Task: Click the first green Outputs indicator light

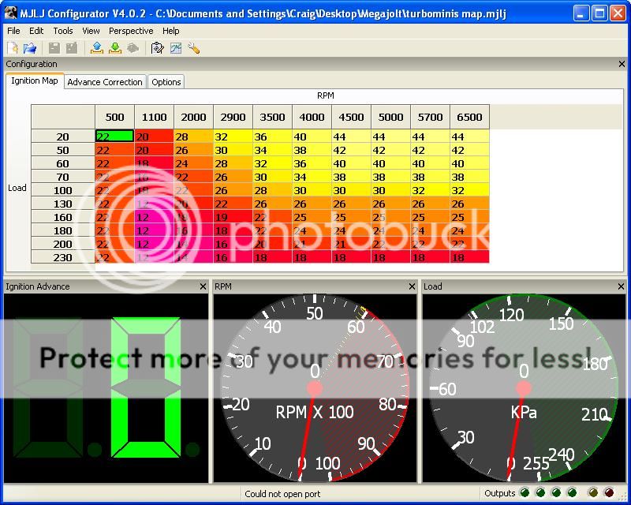Action: (x=524, y=493)
